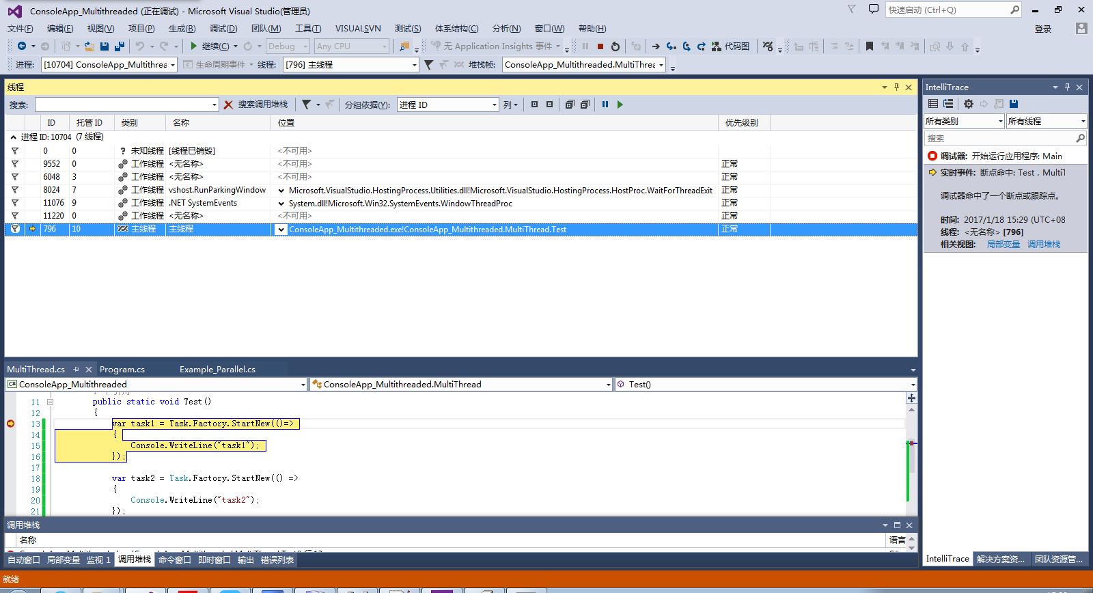Image resolution: width=1093 pixels, height=593 pixels.
Task: Click the Step Into icon
Action: [672, 46]
